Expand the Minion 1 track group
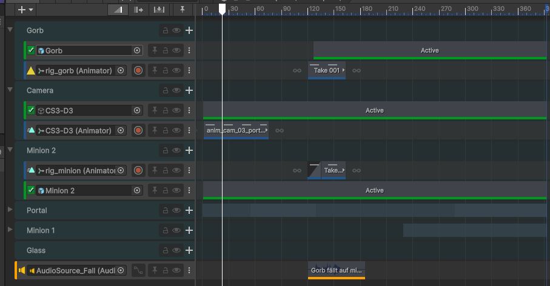The width and height of the screenshot is (550, 286). pyautogui.click(x=10, y=230)
